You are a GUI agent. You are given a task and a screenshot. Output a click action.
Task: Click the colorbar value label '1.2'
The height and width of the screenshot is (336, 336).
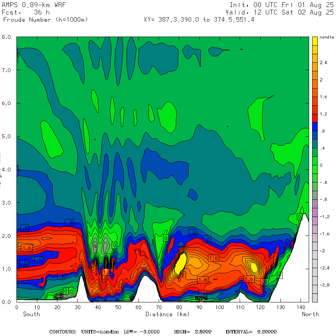[x=323, y=114]
